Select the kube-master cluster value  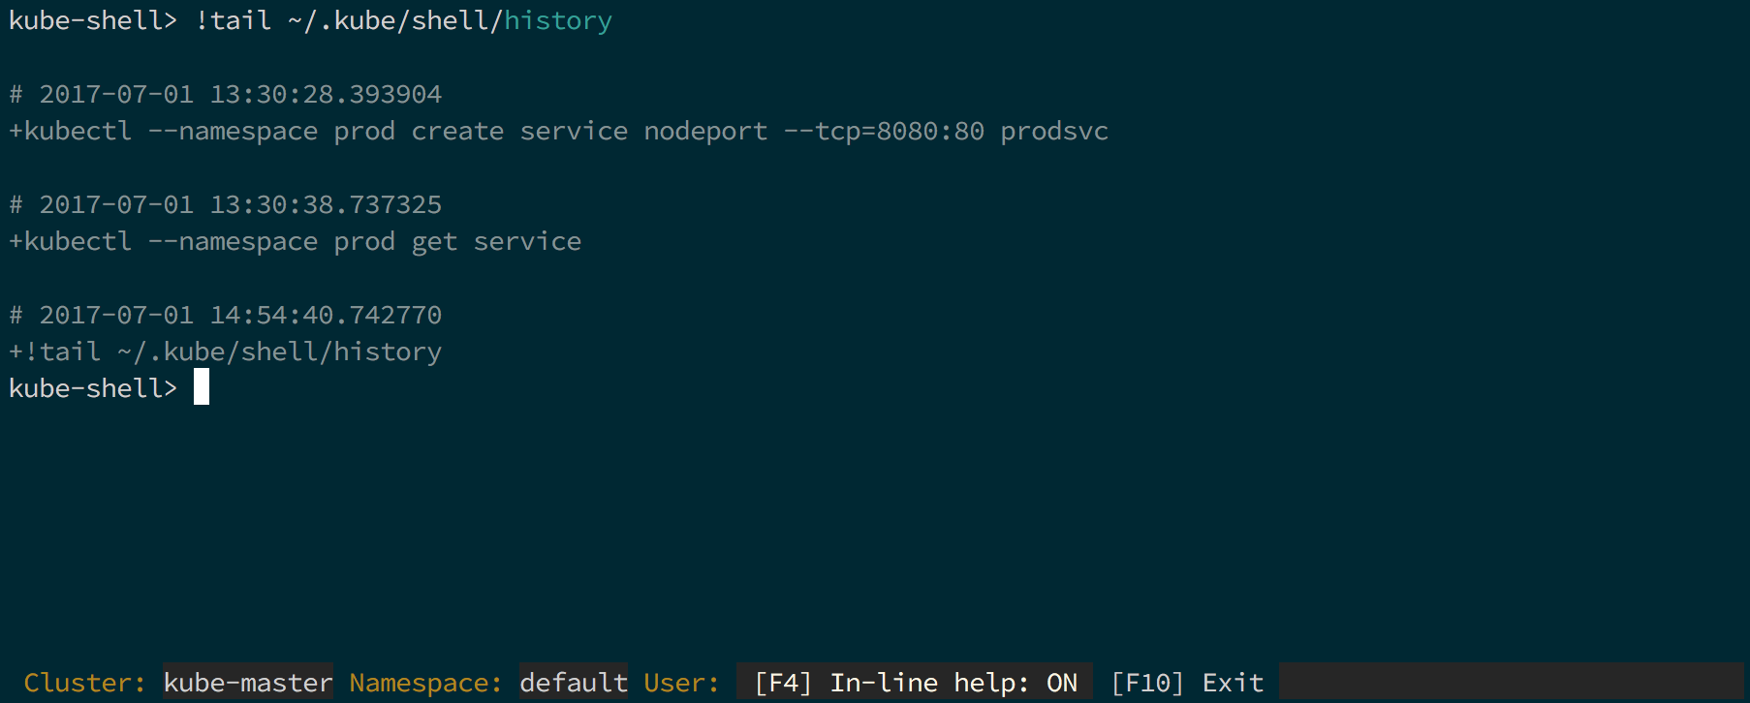pos(248,683)
